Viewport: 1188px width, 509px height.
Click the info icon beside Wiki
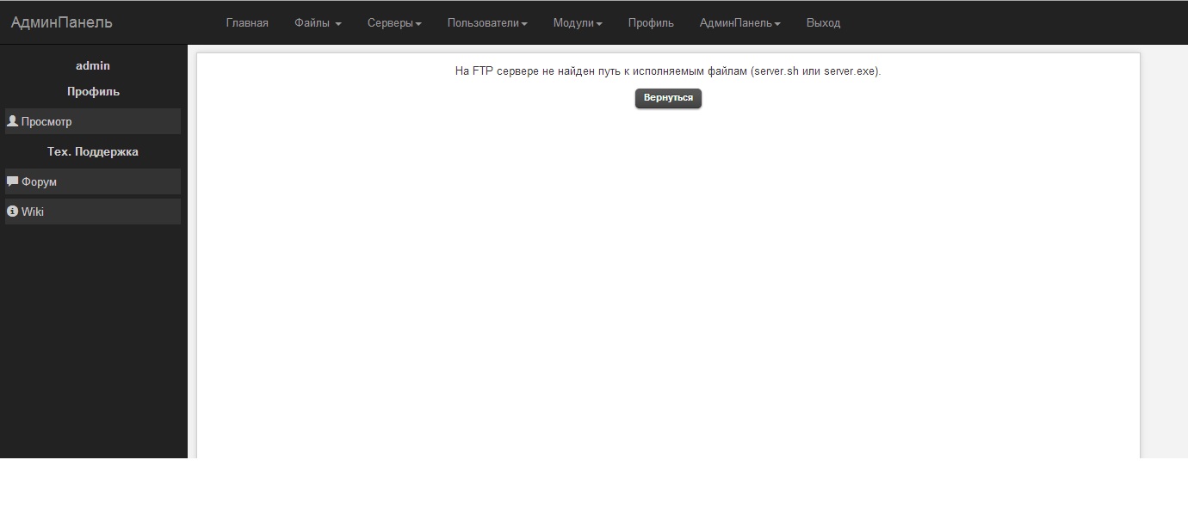pos(12,212)
